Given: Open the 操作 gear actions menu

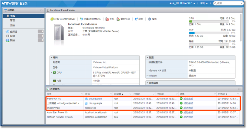Looking at the screenshot, I should tap(152, 19).
